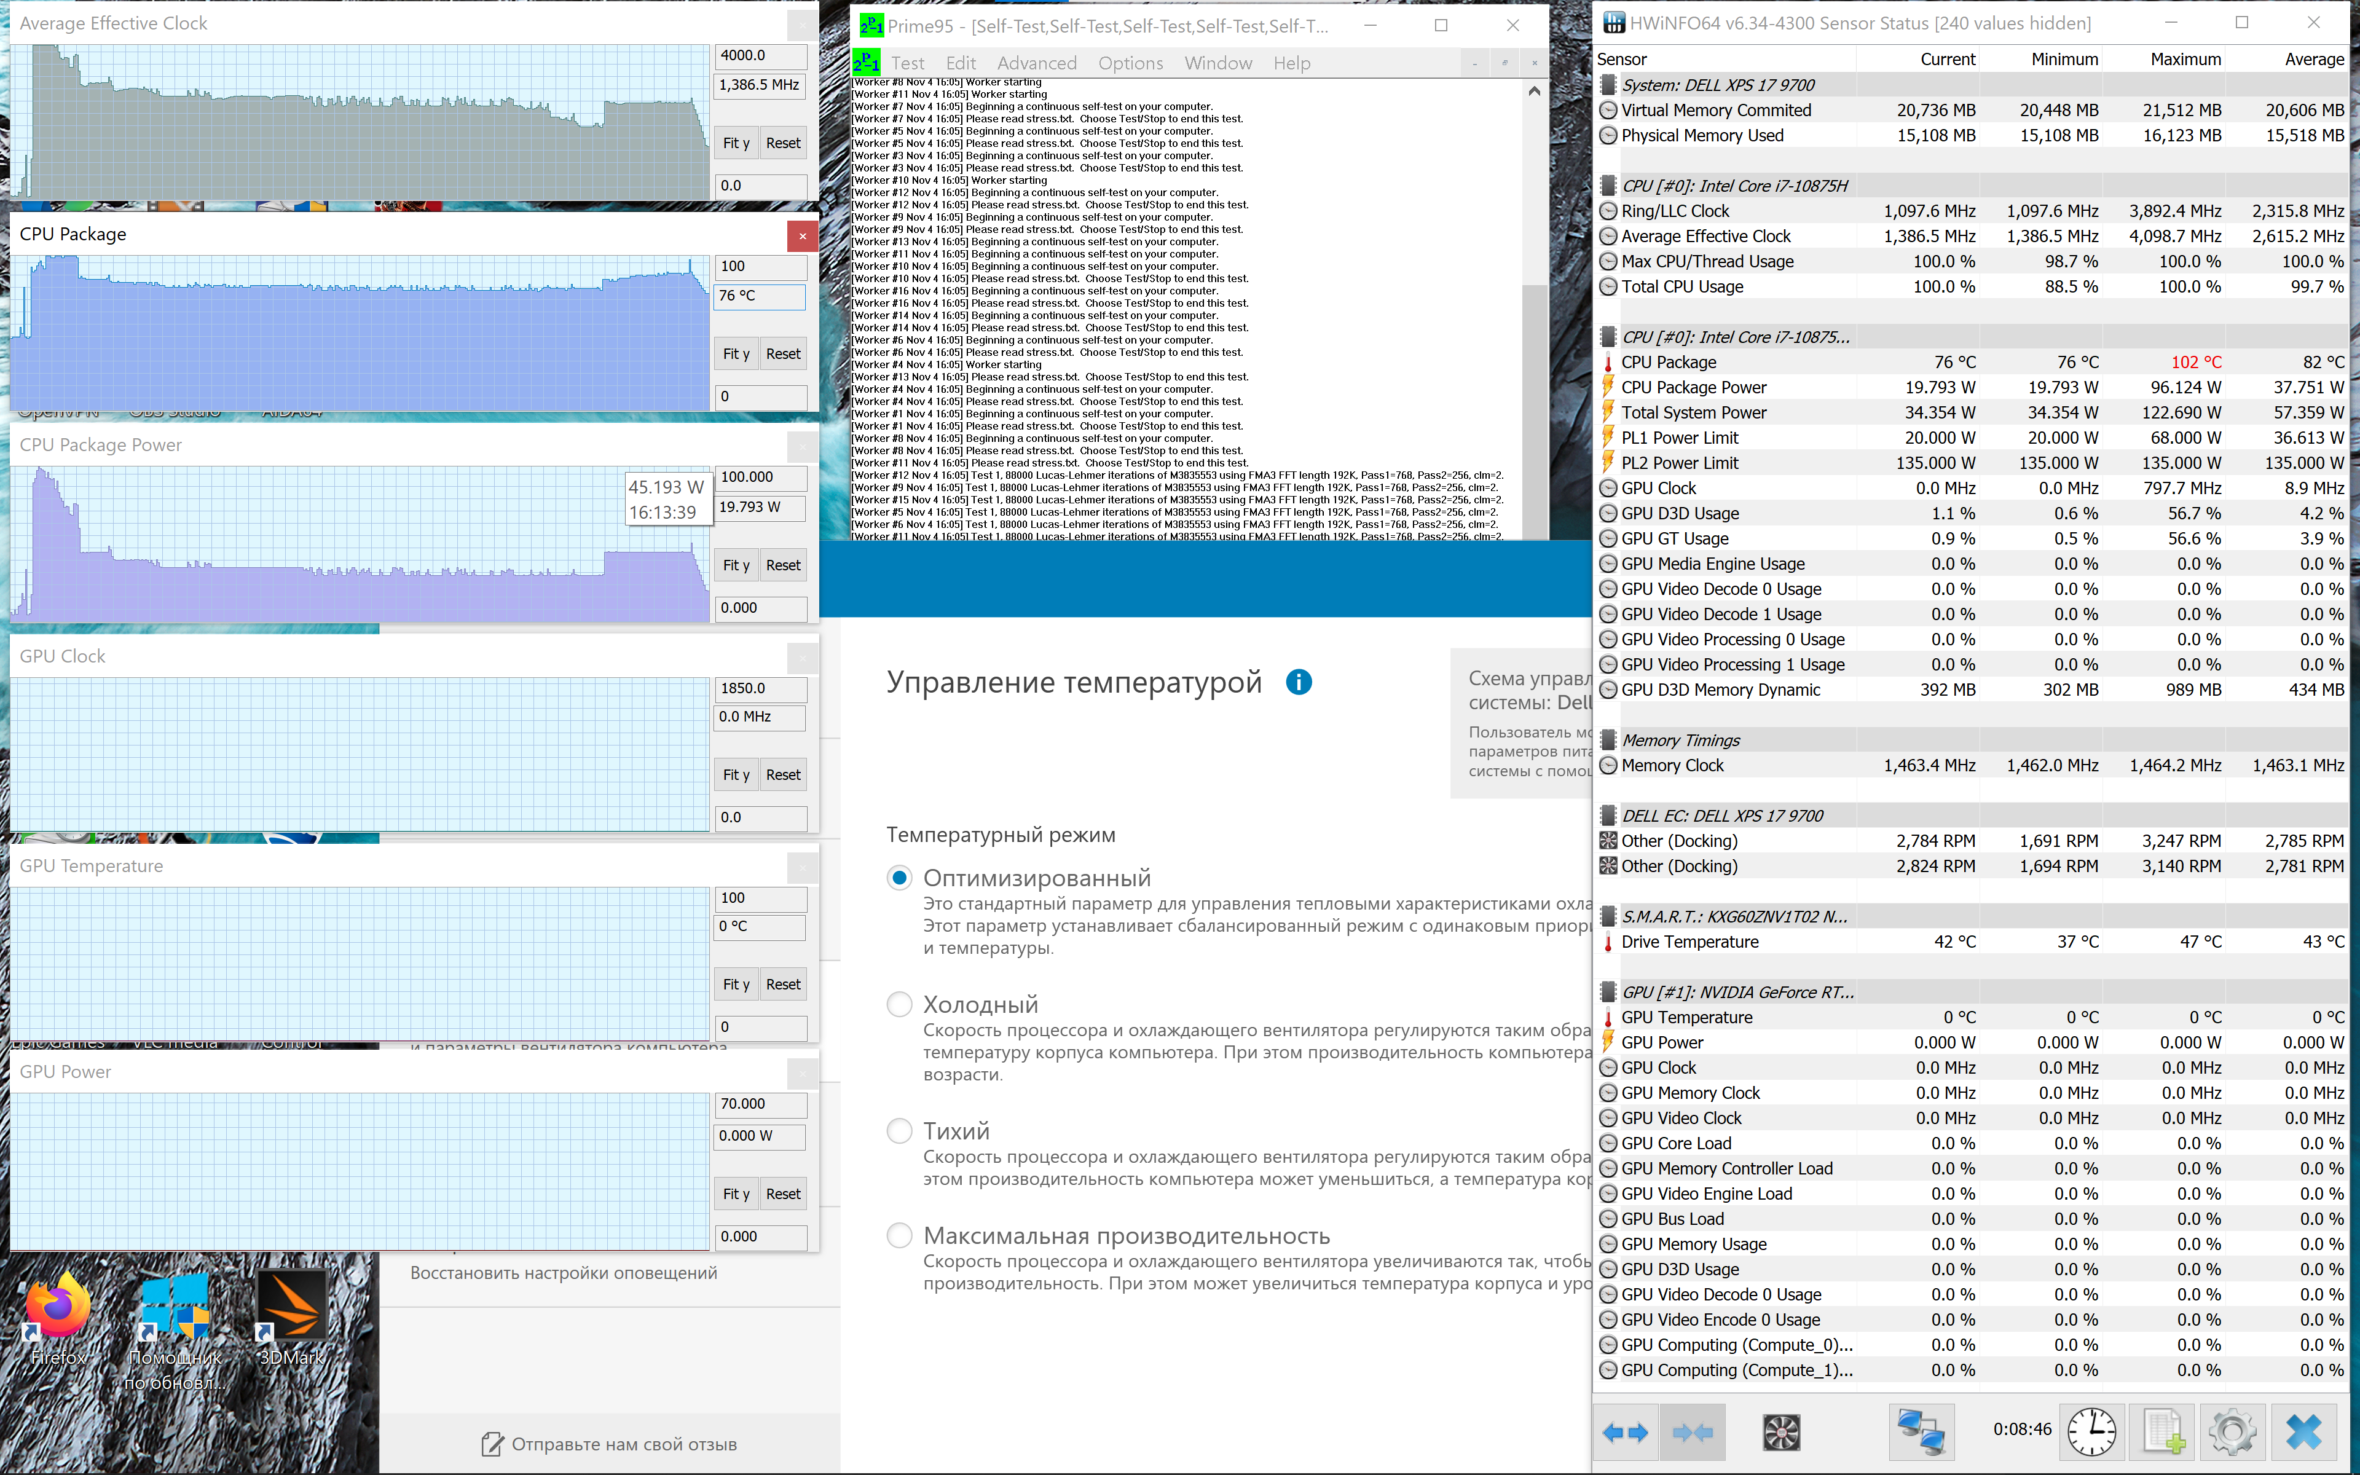Viewport: 2360px width, 1475px height.
Task: Open the Edit menu in Prime95
Action: click(x=961, y=63)
